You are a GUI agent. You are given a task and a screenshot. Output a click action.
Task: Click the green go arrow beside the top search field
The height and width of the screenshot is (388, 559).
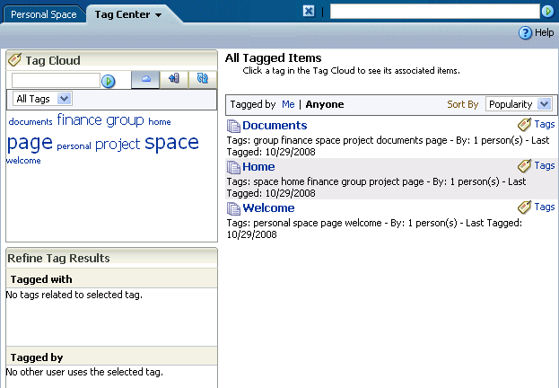[x=547, y=12]
